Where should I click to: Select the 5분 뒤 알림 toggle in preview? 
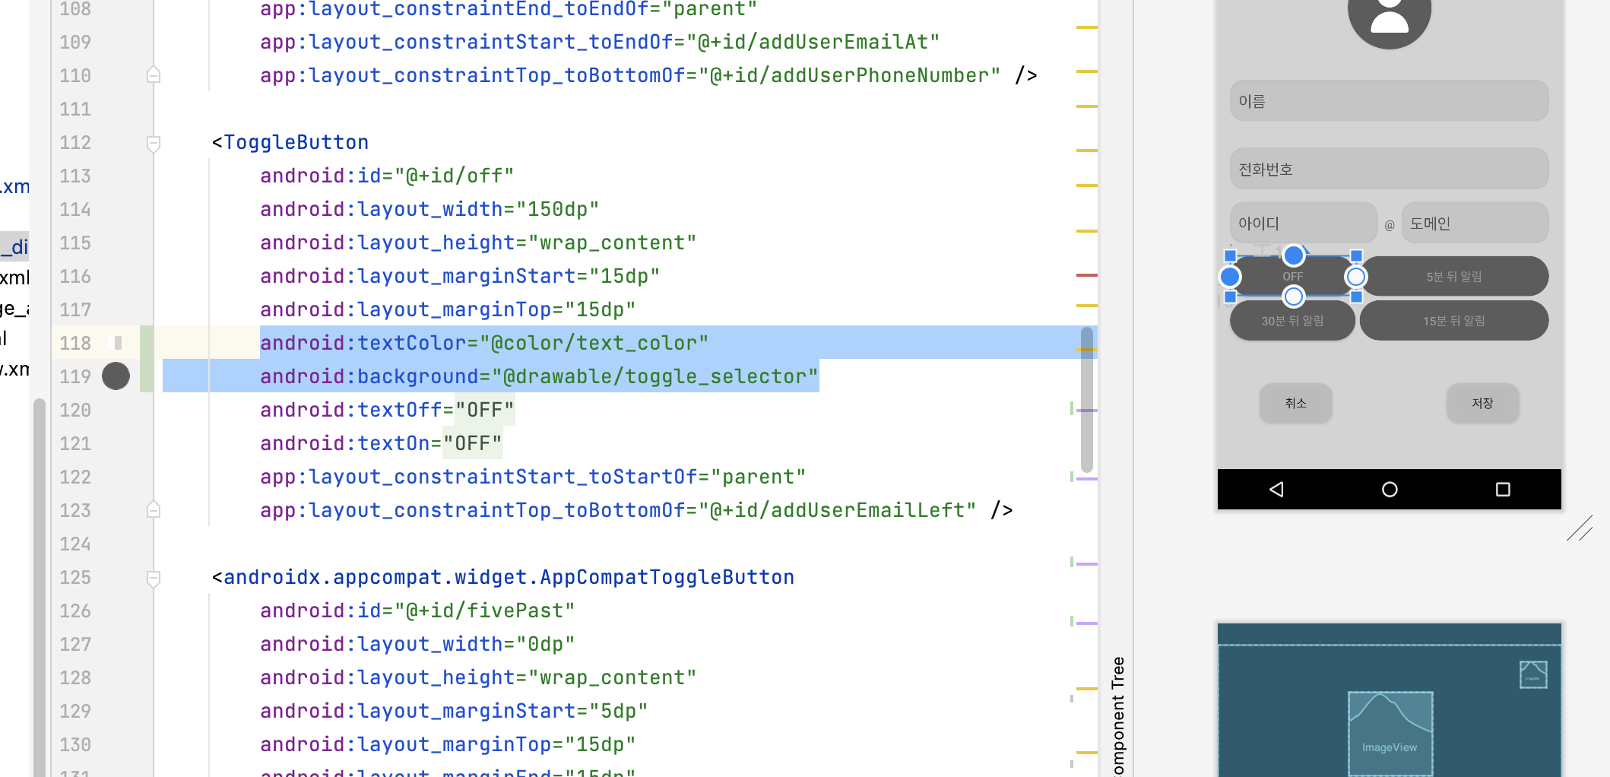tap(1453, 277)
